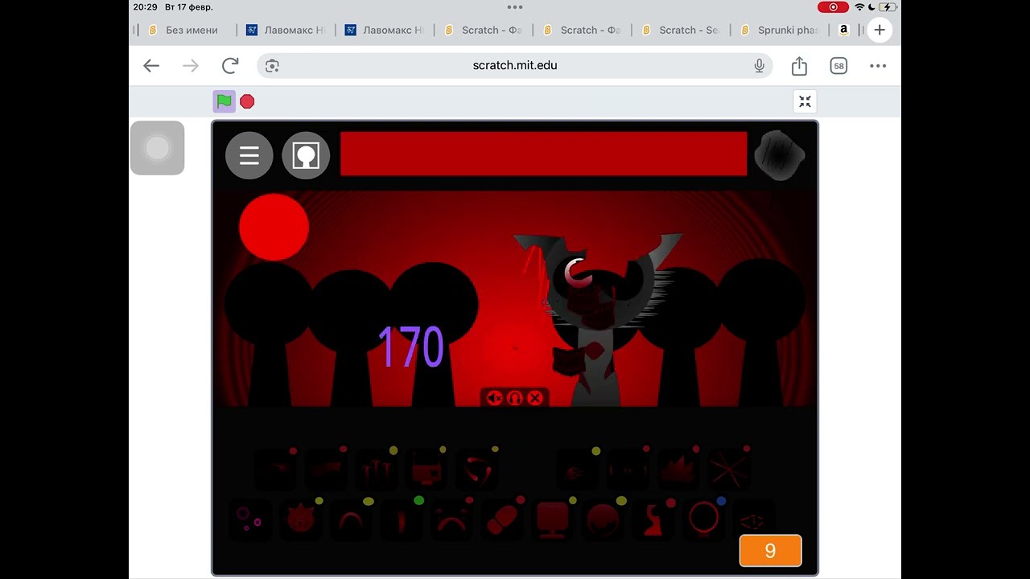Stop the project with the red stop sign
Viewport: 1030px width, 579px height.
point(247,101)
